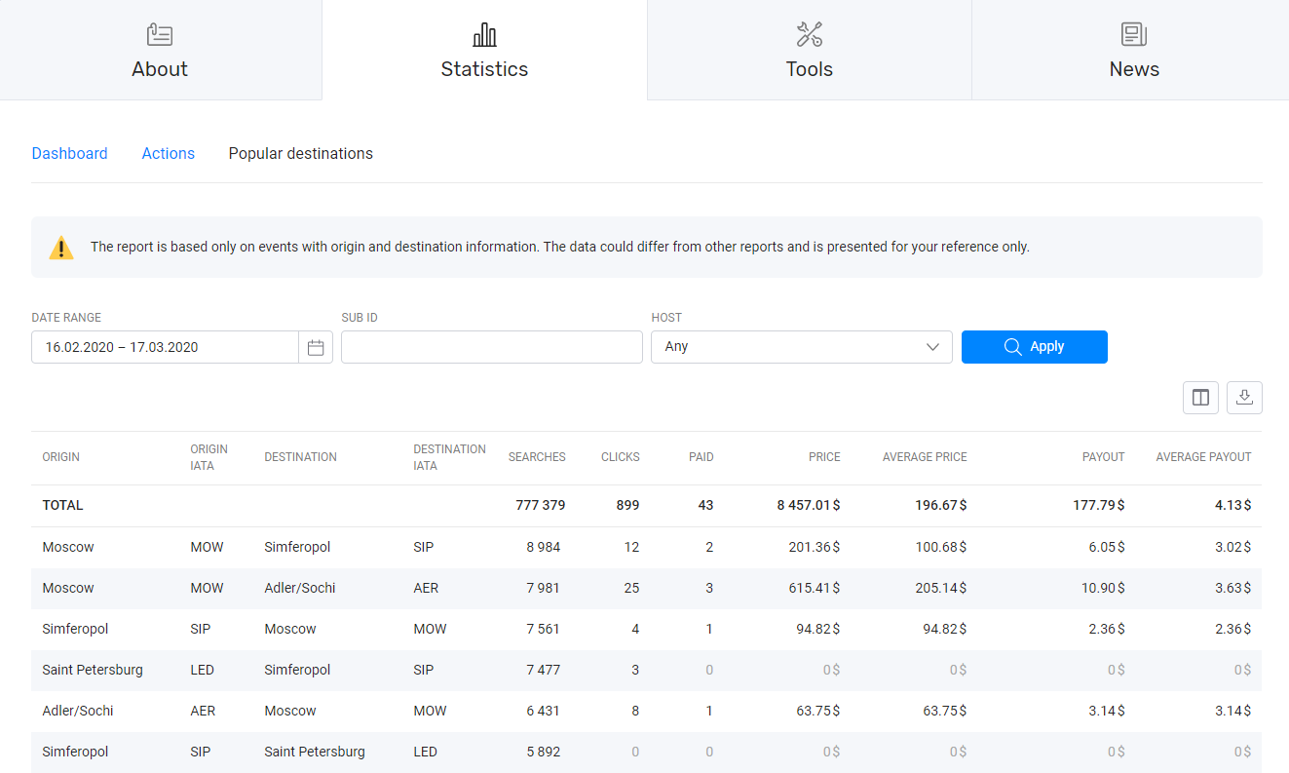Click the wrench Tools icon
The image size is (1289, 773).
click(810, 35)
